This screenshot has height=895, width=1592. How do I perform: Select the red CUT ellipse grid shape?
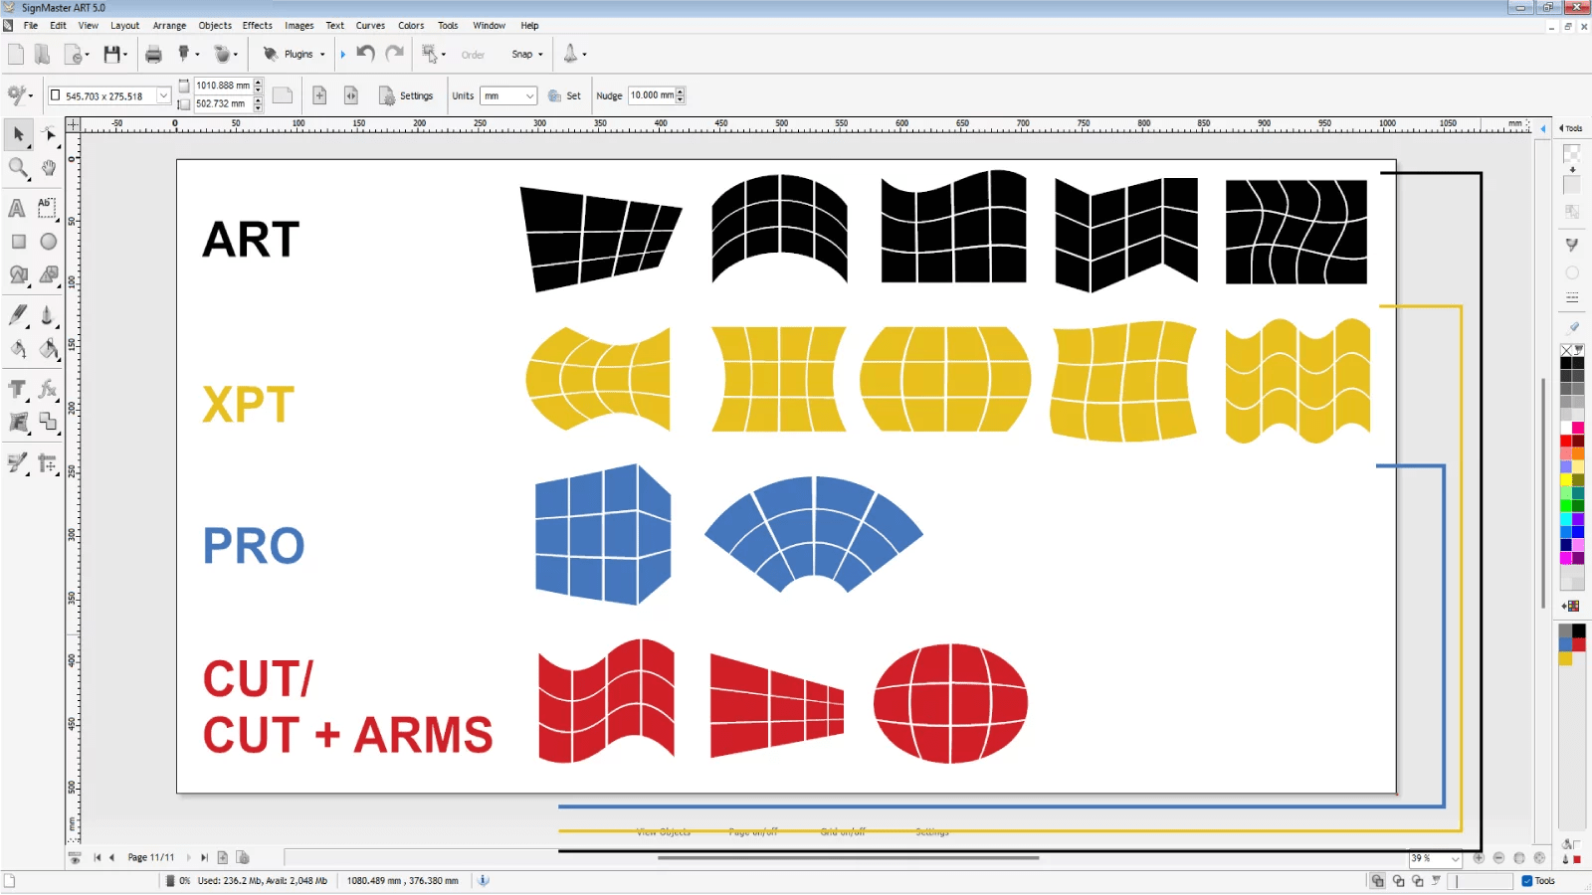950,703
